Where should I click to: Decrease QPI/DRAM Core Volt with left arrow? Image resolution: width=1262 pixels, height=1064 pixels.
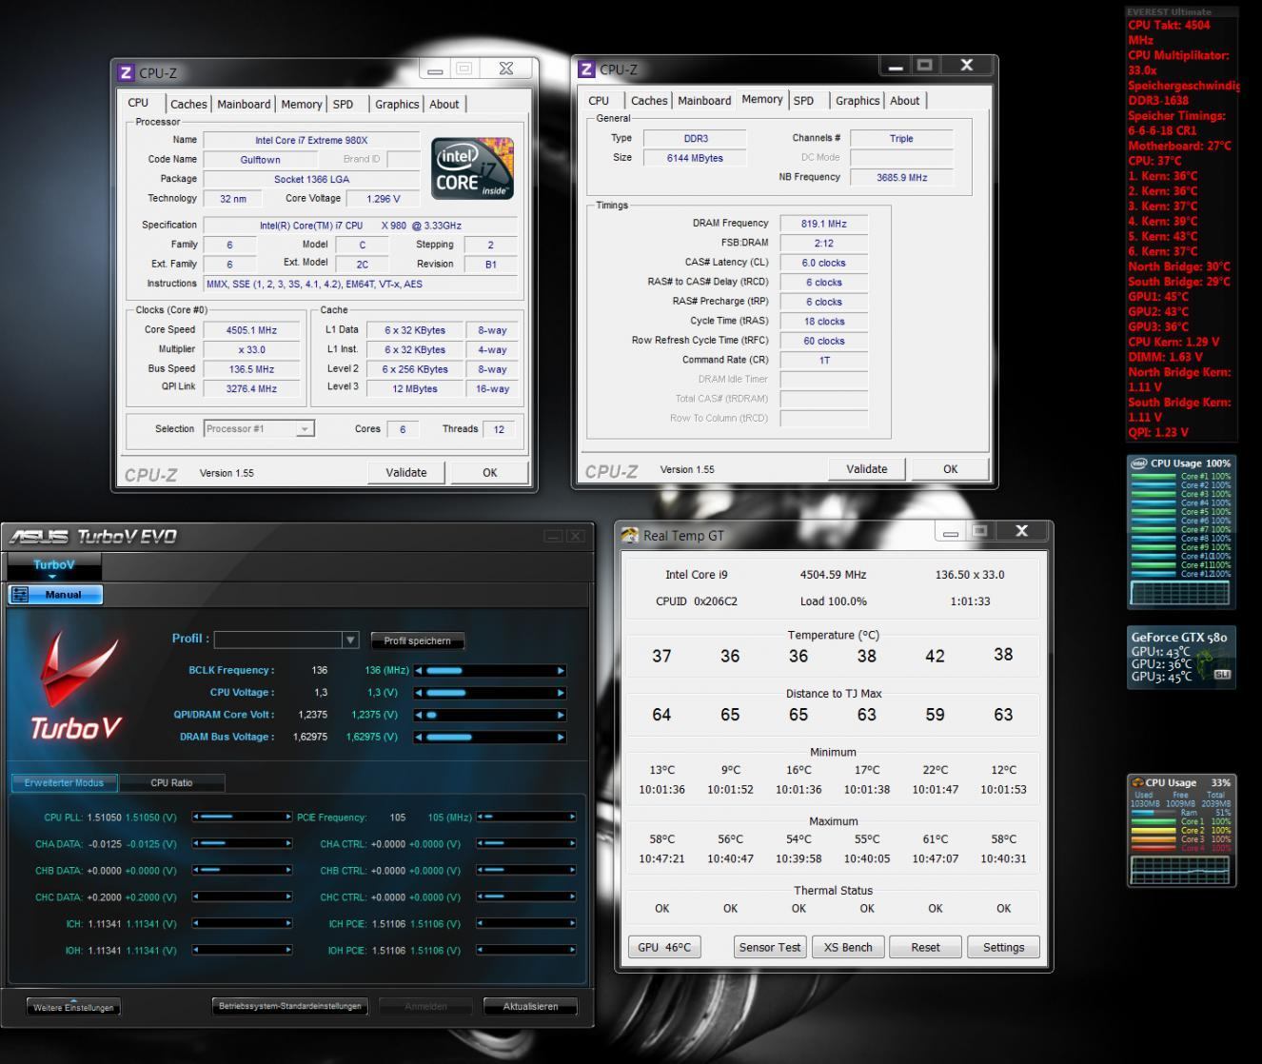(x=418, y=715)
